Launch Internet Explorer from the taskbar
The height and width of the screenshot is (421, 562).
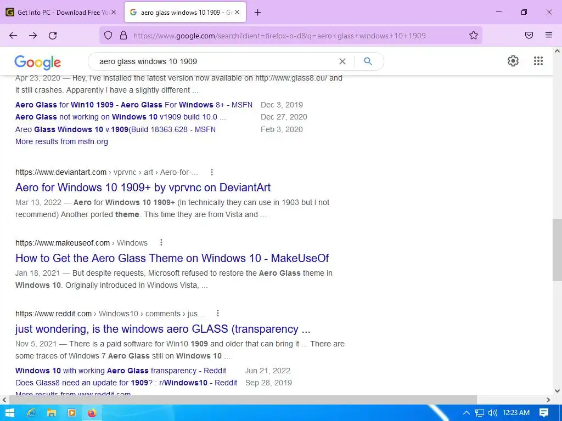[x=31, y=413]
